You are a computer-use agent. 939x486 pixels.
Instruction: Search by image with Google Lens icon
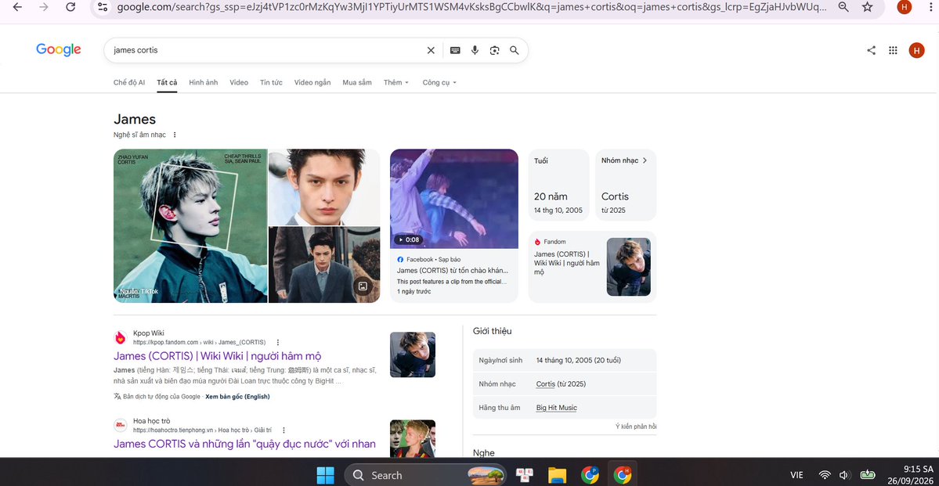[495, 50]
